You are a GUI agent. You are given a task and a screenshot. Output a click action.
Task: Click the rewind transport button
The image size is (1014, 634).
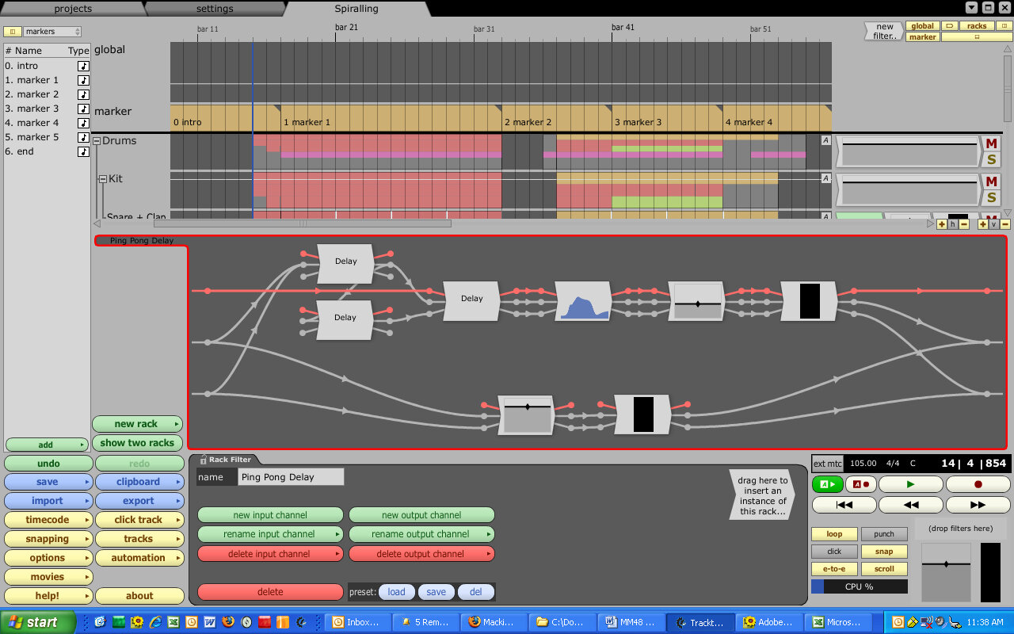pyautogui.click(x=911, y=505)
